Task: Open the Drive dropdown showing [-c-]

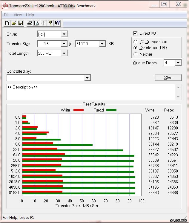Action: tap(64, 34)
